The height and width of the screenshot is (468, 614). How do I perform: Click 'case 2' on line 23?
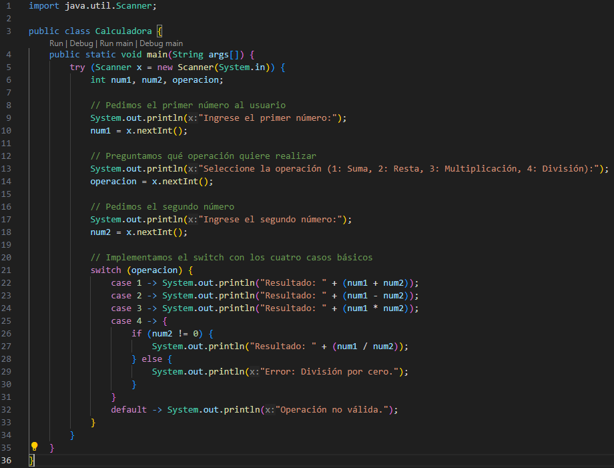[126, 296]
